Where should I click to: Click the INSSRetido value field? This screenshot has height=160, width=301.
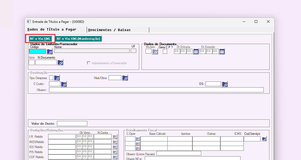point(62,142)
